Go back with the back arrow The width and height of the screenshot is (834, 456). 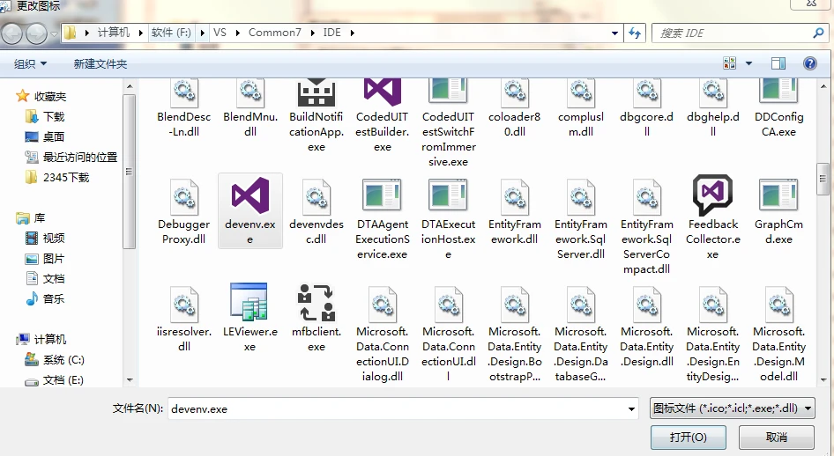point(11,34)
